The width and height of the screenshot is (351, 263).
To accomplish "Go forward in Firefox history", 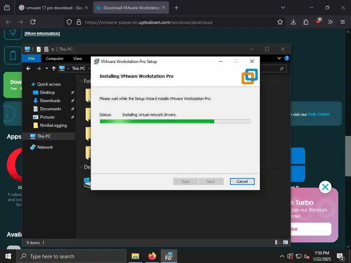I will (21, 22).
